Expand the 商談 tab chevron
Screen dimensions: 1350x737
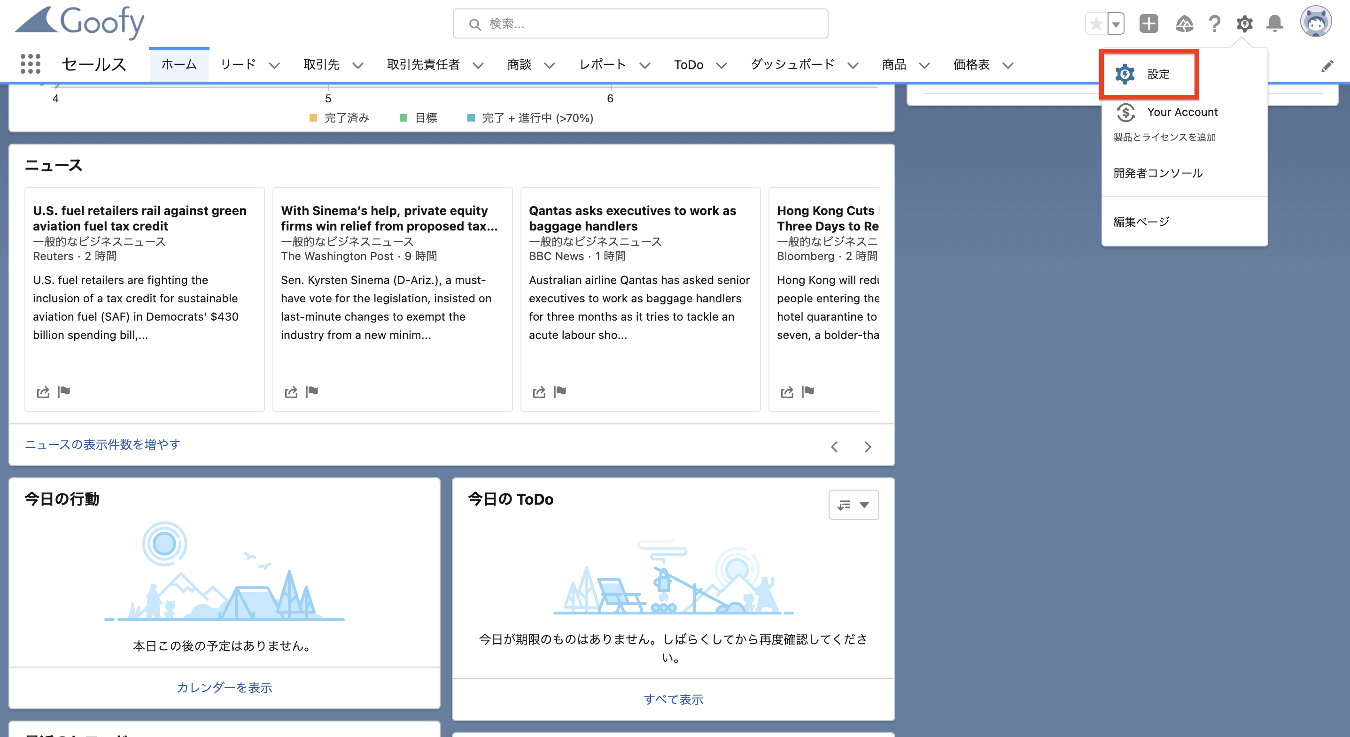pos(549,65)
